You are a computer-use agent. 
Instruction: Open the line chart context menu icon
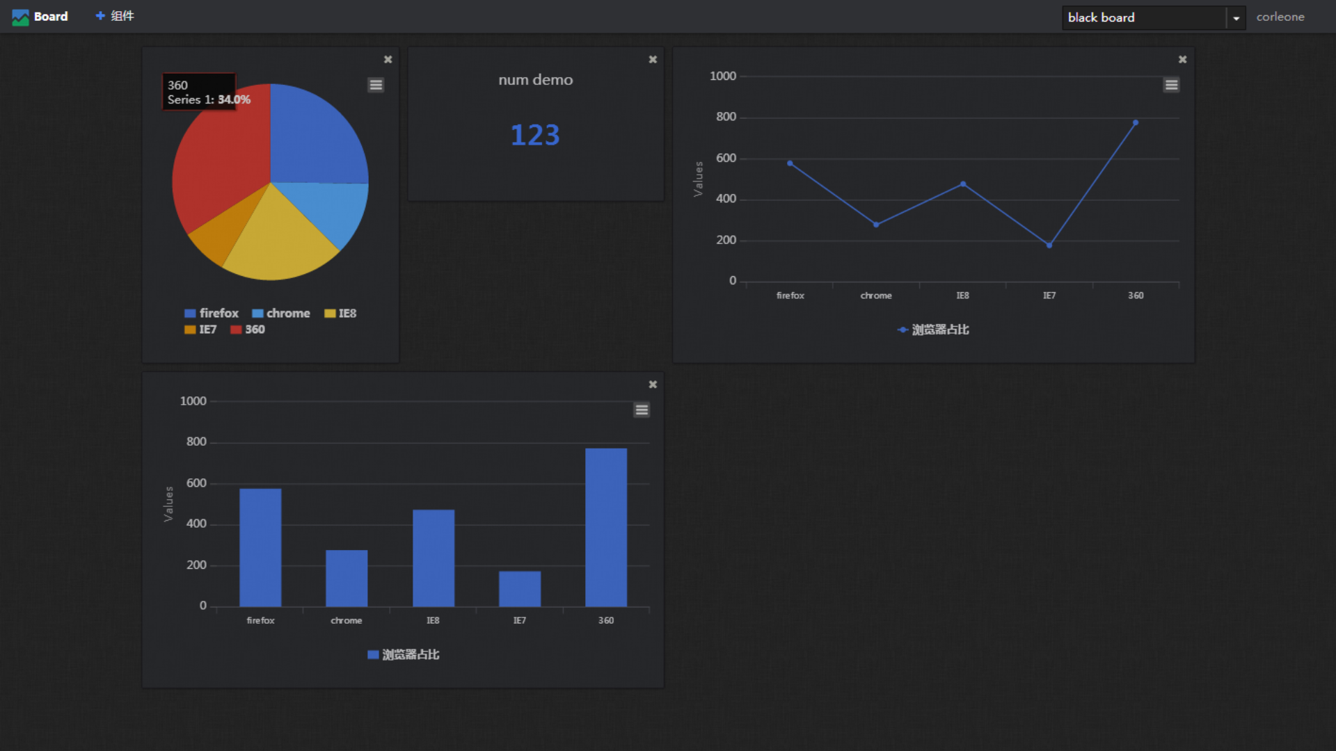[1171, 85]
